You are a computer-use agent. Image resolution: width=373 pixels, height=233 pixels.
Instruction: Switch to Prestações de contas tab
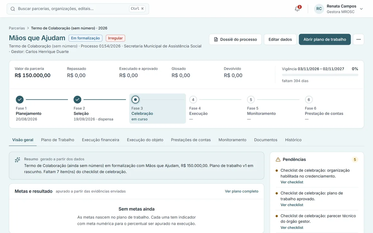[191, 140]
